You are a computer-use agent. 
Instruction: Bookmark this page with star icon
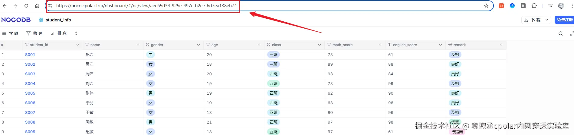click(x=486, y=6)
